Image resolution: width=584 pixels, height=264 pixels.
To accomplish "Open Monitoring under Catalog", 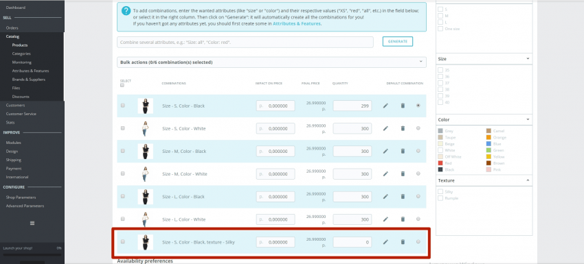I will [x=21, y=62].
